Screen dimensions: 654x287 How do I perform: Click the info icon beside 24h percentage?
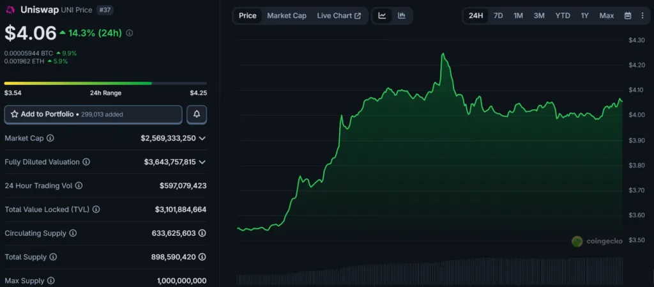129,33
